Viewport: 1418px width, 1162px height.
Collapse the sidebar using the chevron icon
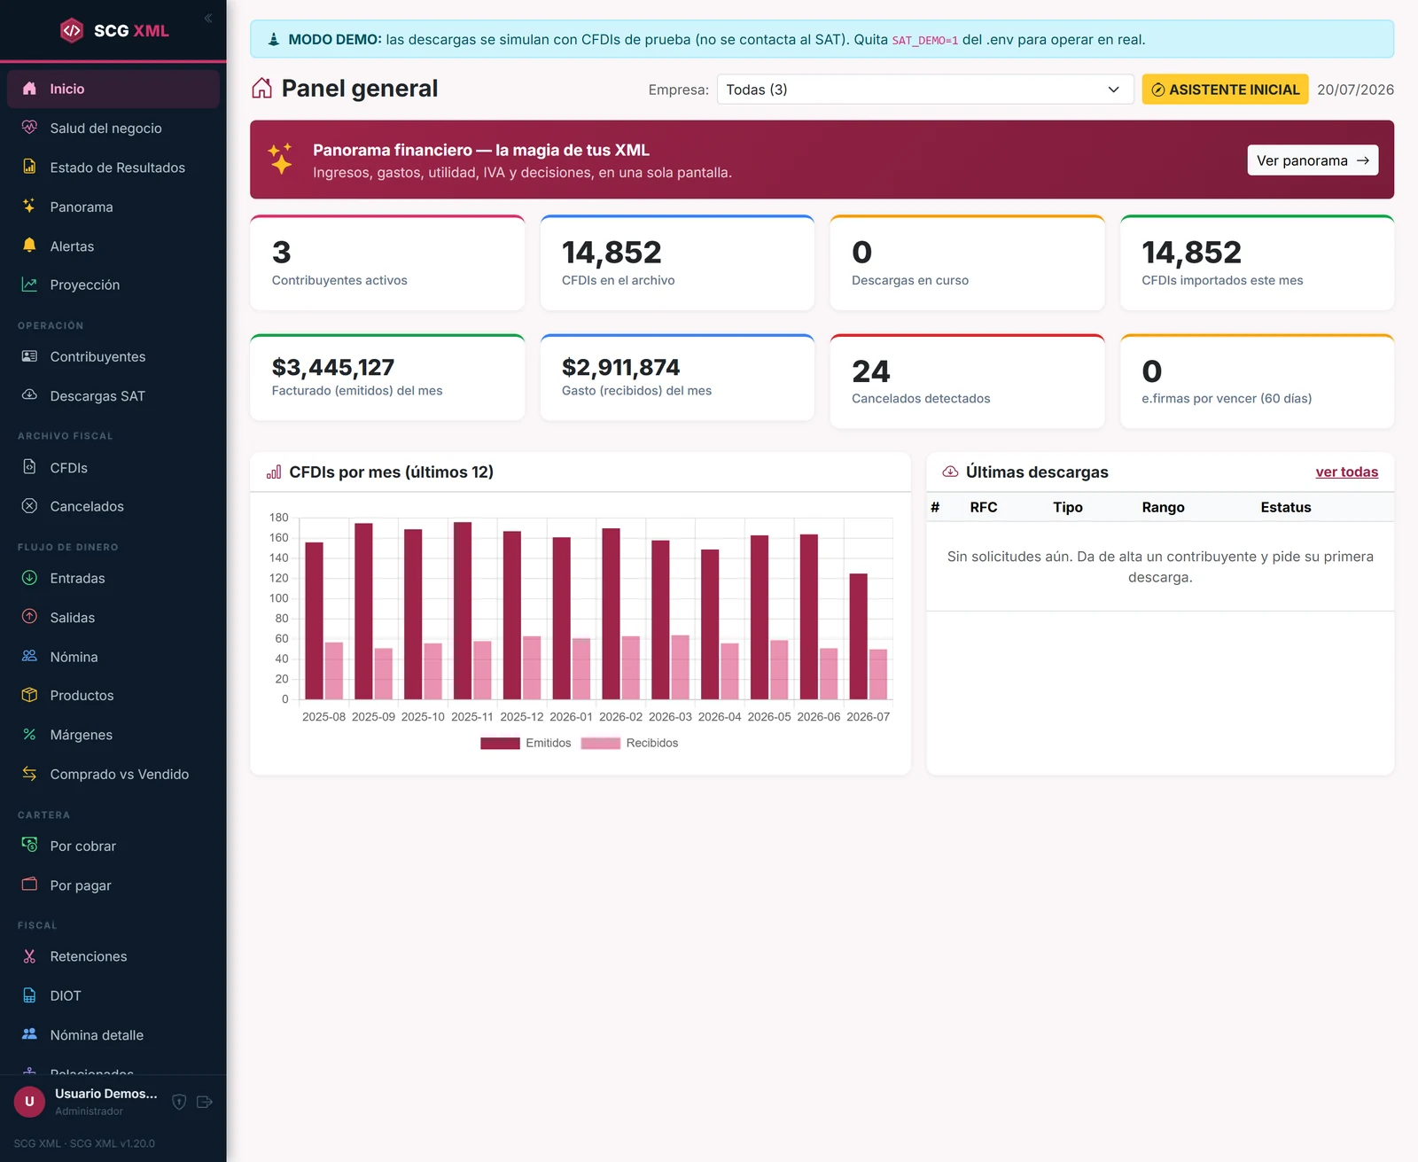(x=208, y=18)
